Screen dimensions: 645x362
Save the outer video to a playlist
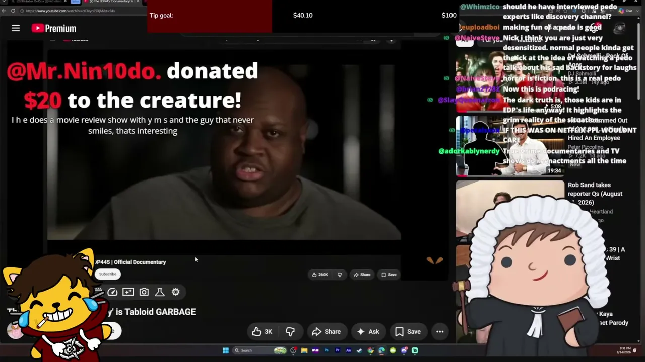[x=408, y=331]
